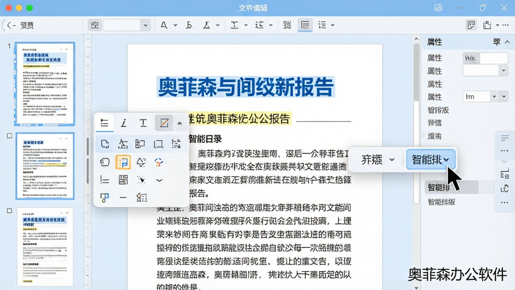515x290 pixels.
Task: Select the italic I tab in floating palette
Action: tap(124, 123)
